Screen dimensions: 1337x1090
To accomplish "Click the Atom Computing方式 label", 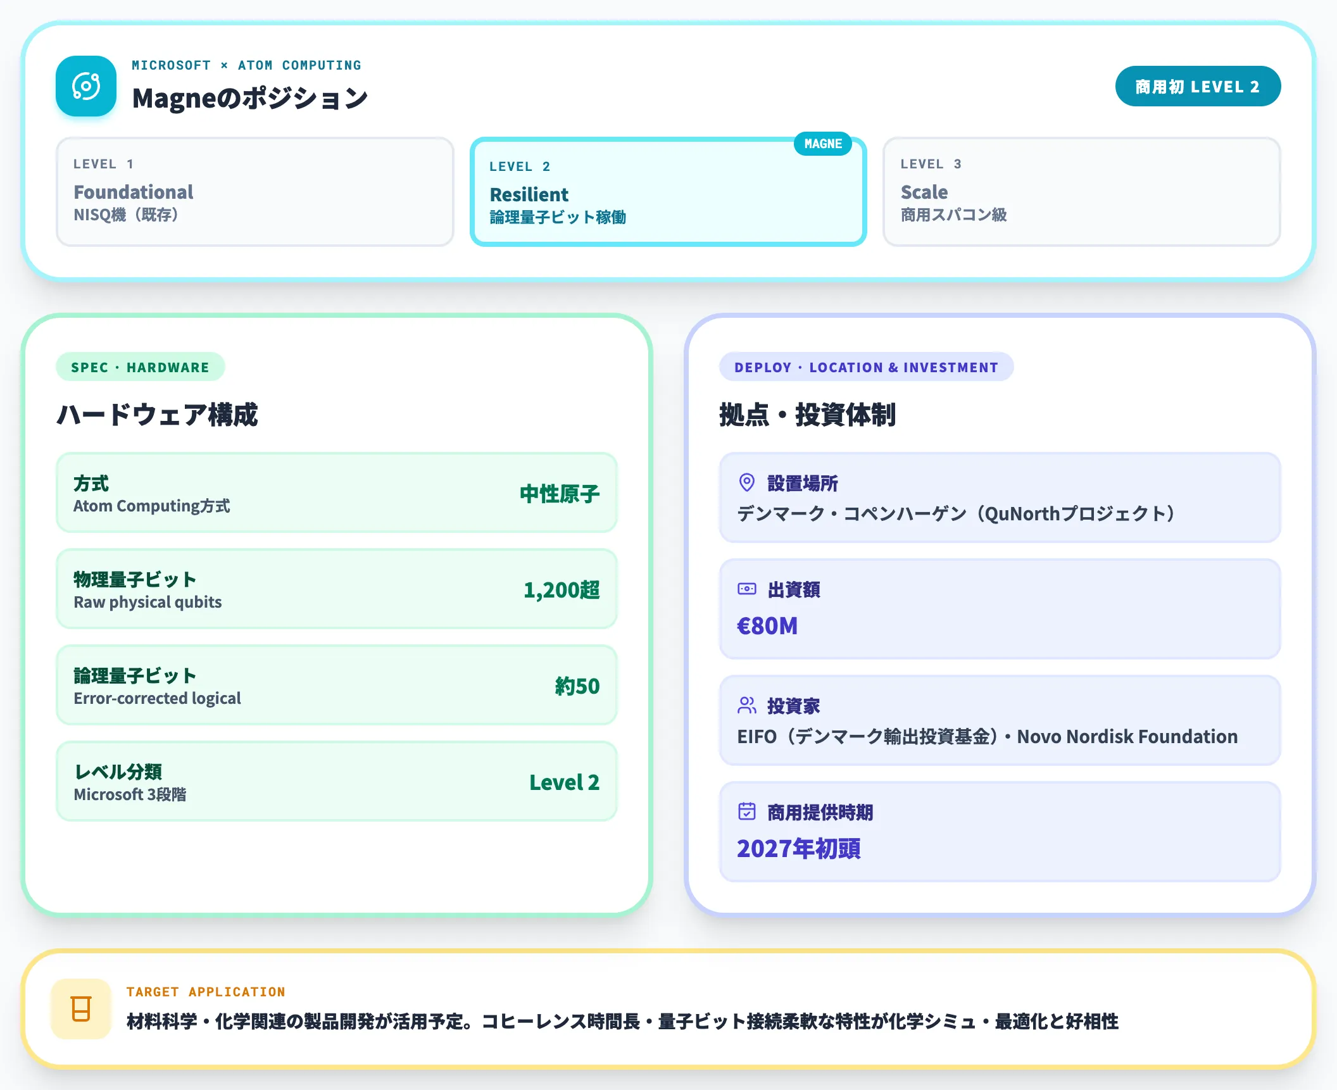I will click(152, 506).
